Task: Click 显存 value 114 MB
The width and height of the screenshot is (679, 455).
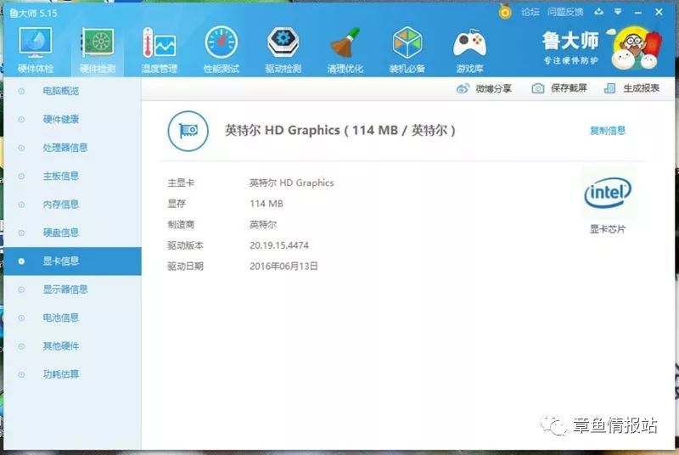Action: pyautogui.click(x=267, y=204)
